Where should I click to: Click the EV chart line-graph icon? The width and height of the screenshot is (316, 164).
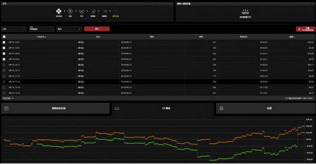coord(117,108)
